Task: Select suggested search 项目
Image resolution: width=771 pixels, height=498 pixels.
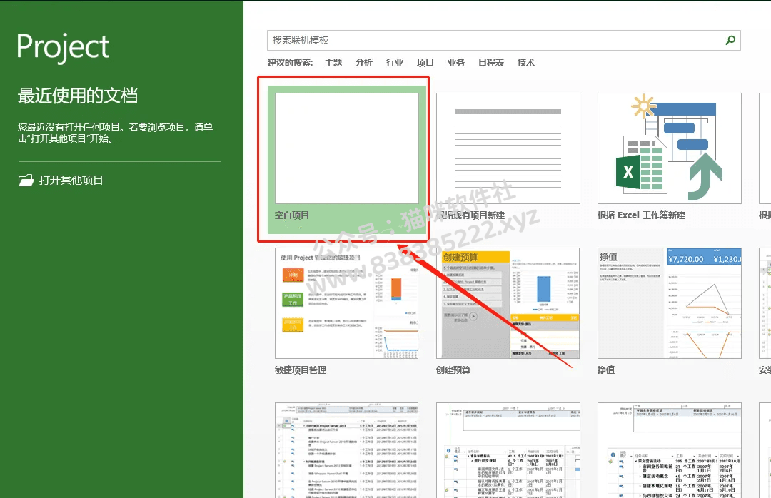Action: click(425, 63)
